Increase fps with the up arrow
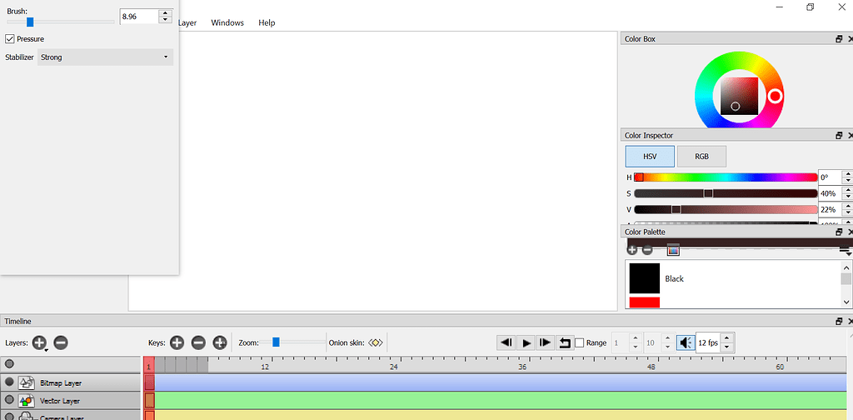Viewport: 853px width, 420px height. coord(727,338)
